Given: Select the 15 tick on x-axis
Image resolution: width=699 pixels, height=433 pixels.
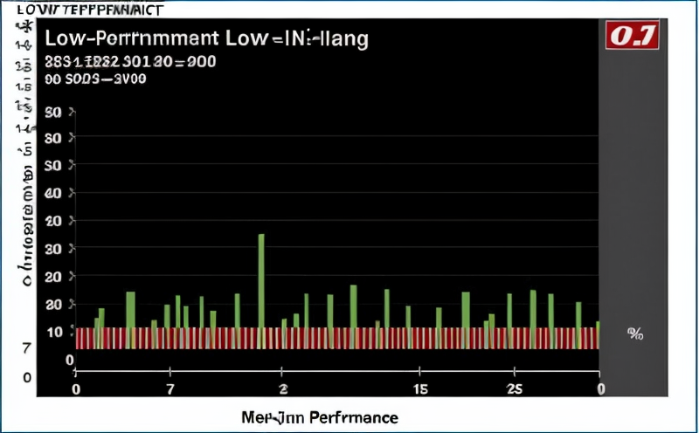Looking at the screenshot, I should 420,388.
